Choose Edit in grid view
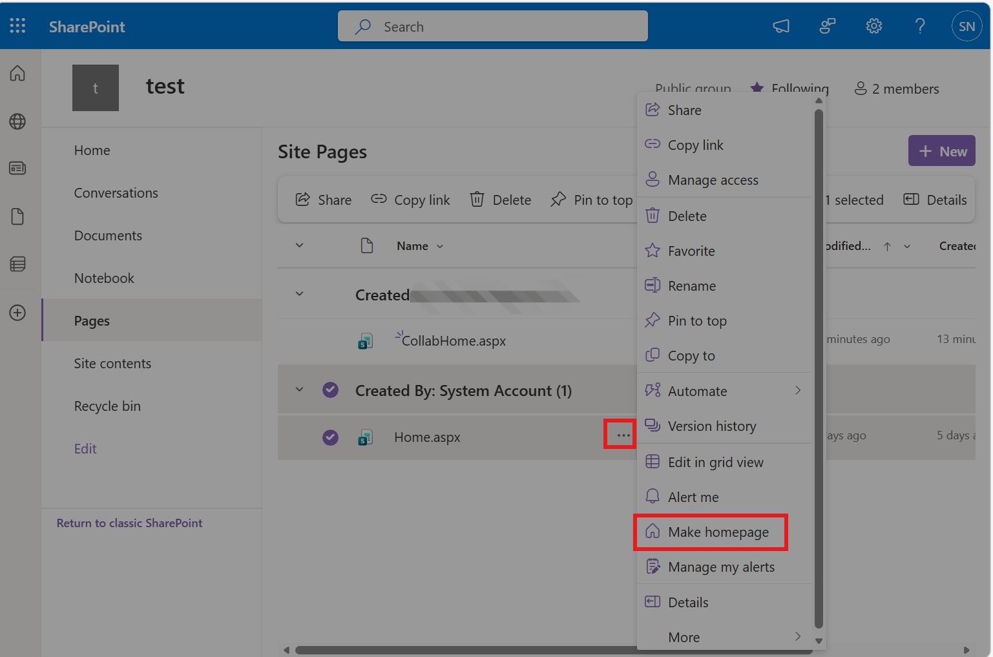 tap(724, 463)
